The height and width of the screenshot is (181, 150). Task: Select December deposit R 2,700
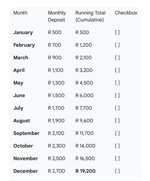point(57,171)
